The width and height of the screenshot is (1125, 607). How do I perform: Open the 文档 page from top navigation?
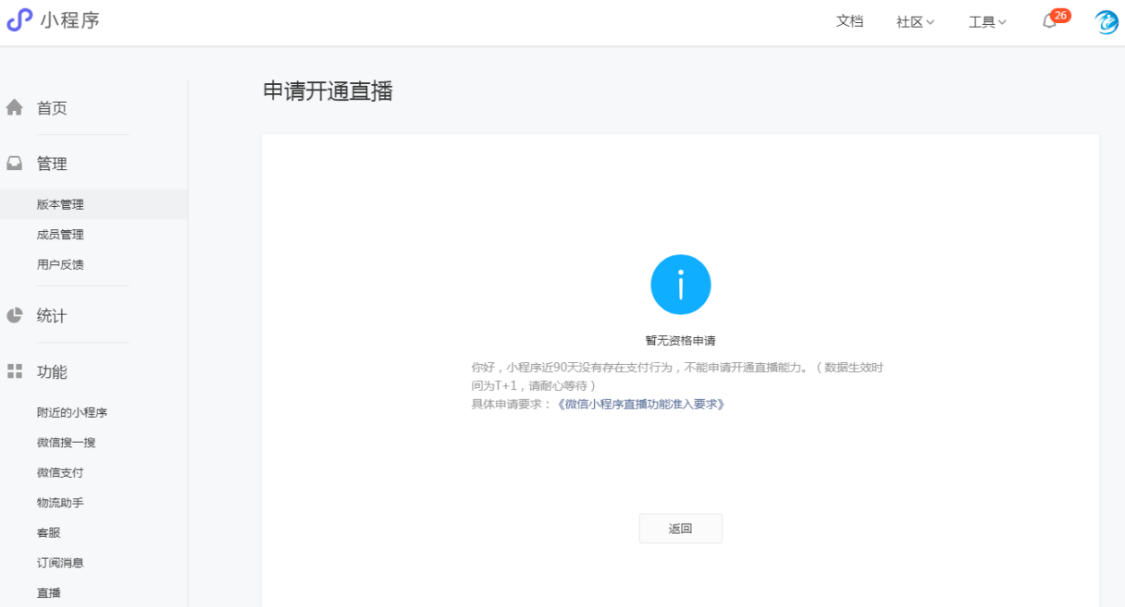(x=849, y=21)
